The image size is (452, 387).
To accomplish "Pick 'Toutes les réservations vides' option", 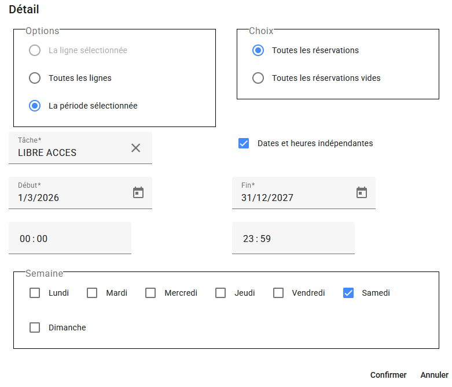I will tap(258, 78).
